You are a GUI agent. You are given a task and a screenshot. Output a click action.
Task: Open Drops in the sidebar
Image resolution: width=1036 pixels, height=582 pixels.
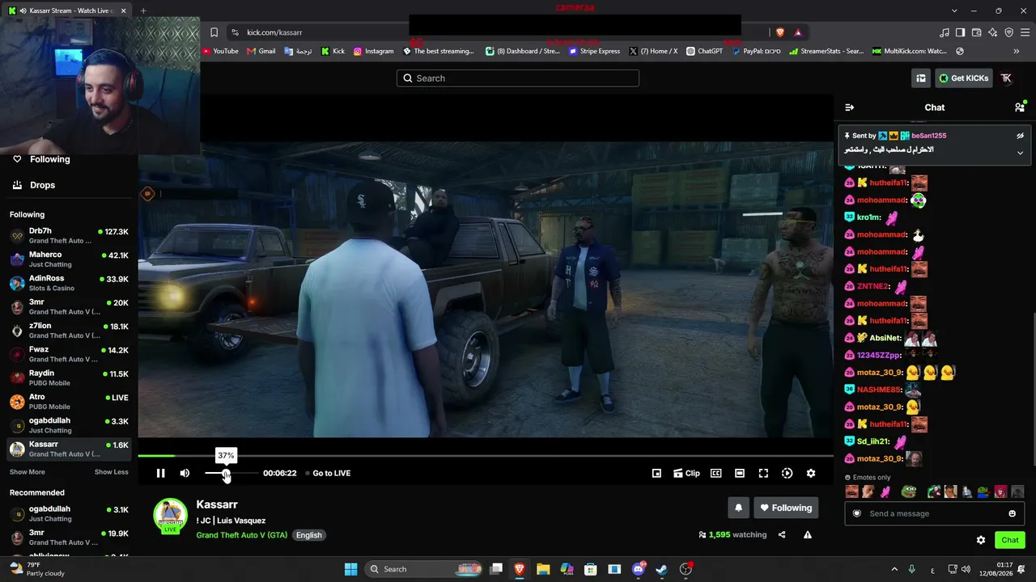[x=68, y=185]
